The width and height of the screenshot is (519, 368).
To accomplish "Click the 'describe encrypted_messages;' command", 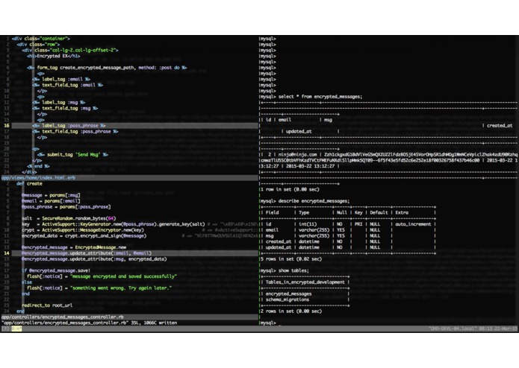I will pos(314,201).
